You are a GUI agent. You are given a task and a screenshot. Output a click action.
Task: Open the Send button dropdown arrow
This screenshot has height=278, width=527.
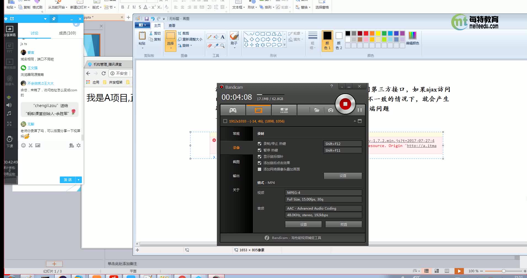pyautogui.click(x=79, y=180)
